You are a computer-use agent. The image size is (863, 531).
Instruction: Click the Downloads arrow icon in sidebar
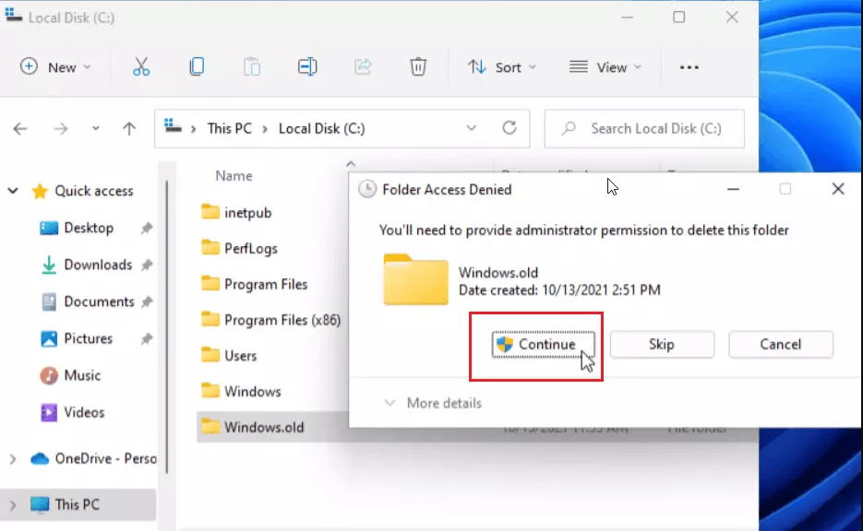pyautogui.click(x=48, y=265)
